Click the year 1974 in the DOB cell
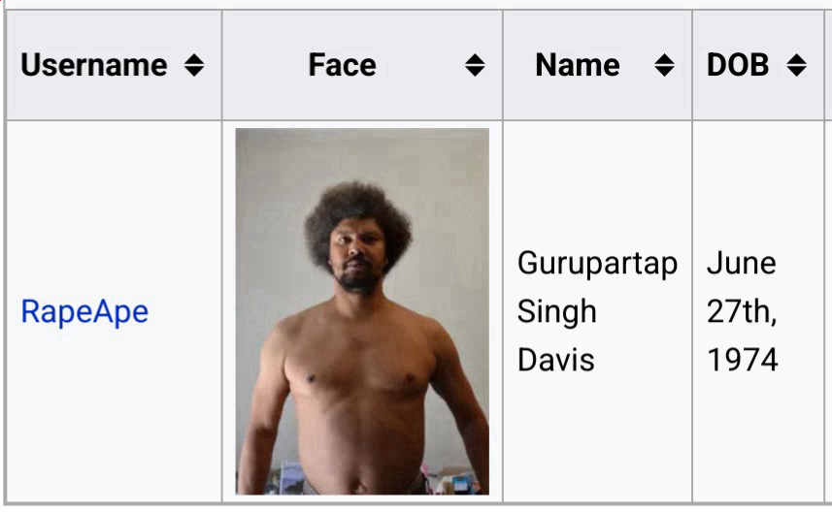832x512 pixels. (743, 361)
